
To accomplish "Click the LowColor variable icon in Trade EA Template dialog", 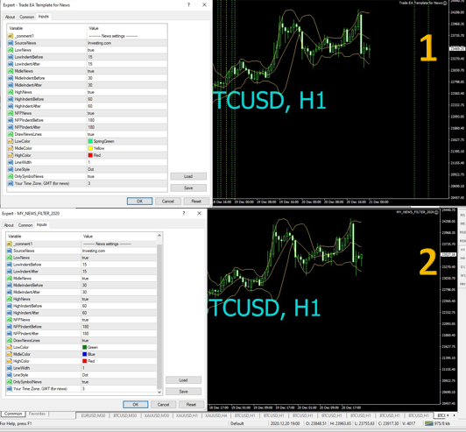I will coord(11,141).
